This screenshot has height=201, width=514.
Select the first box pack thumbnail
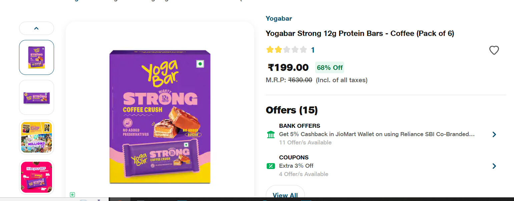coord(36,57)
